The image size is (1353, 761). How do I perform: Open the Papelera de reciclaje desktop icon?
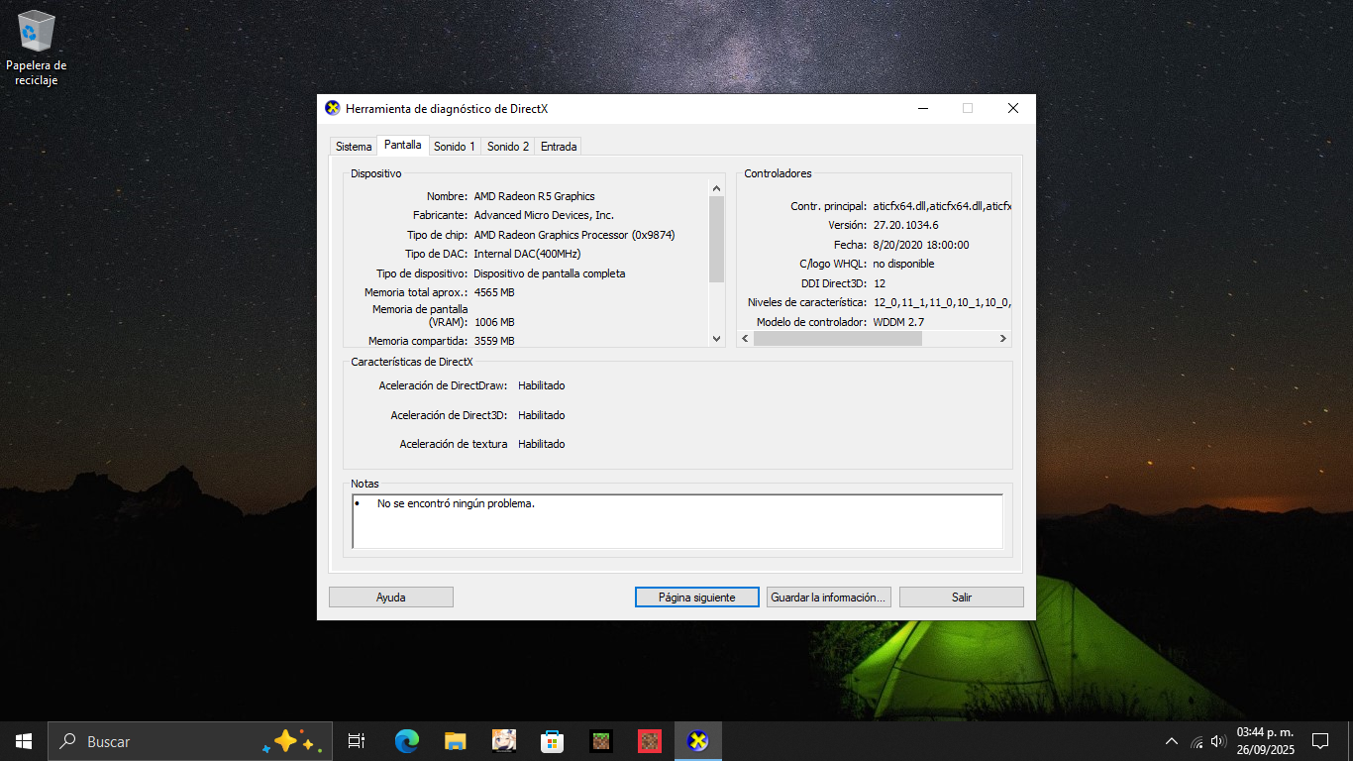point(37,47)
